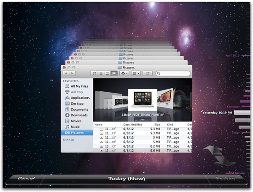This screenshot has height=192, width=253.
Task: Select the MacBook Pro cover flow thumbnail
Action: 143,100
